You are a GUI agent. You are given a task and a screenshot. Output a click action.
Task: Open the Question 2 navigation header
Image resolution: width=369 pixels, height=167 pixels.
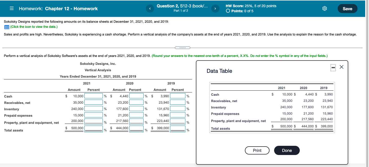pyautogui.click(x=183, y=6)
